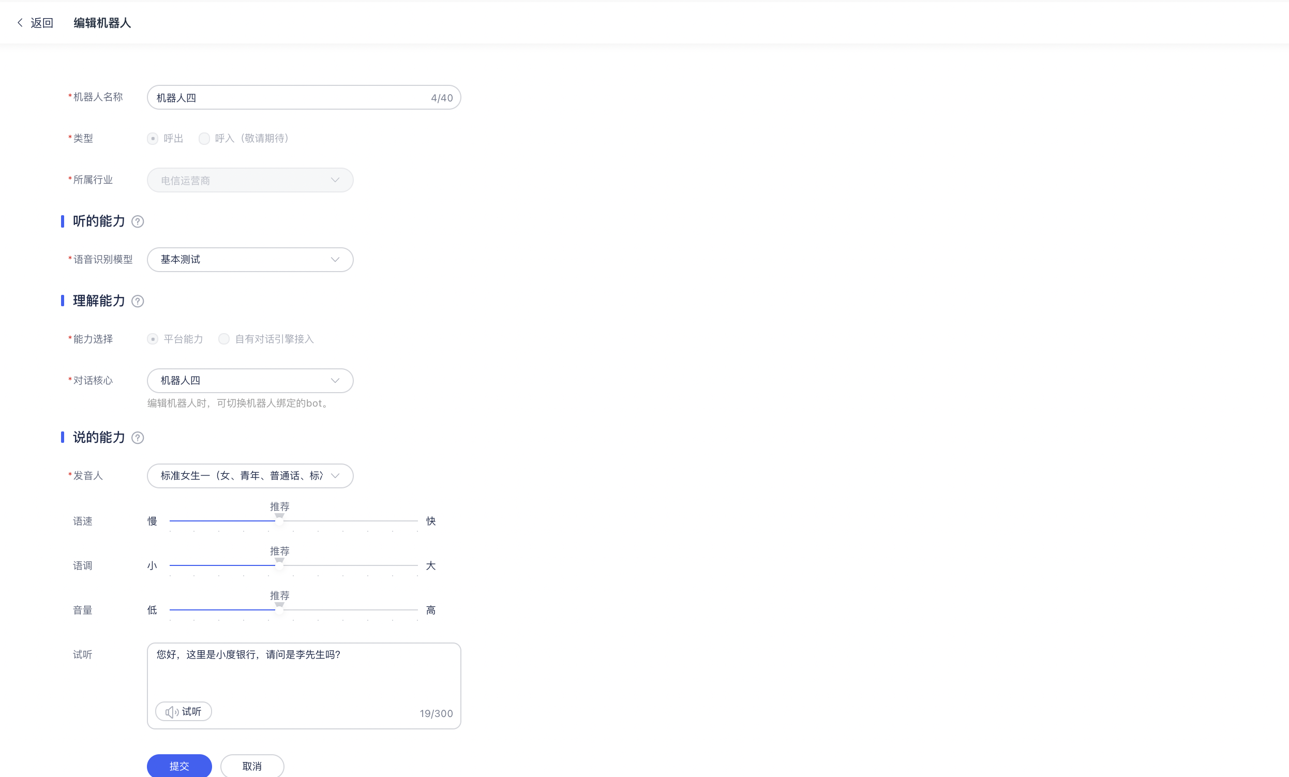The width and height of the screenshot is (1289, 777).
Task: Open help icon beside 听的能力
Action: pos(138,222)
